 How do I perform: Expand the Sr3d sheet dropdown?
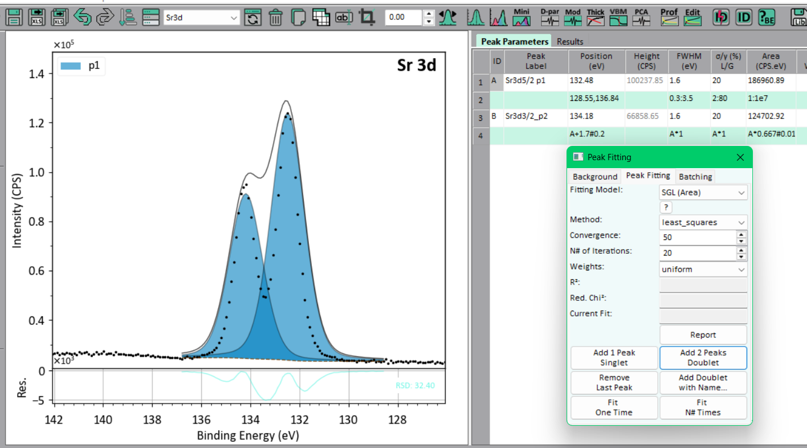pyautogui.click(x=201, y=18)
